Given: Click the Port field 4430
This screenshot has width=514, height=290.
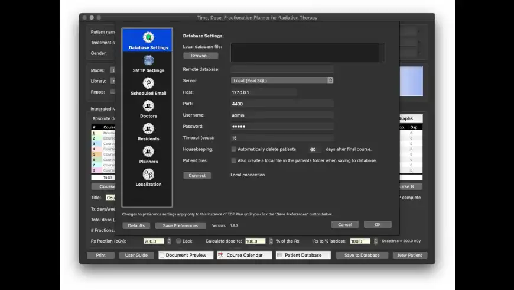Looking at the screenshot, I should (x=282, y=104).
